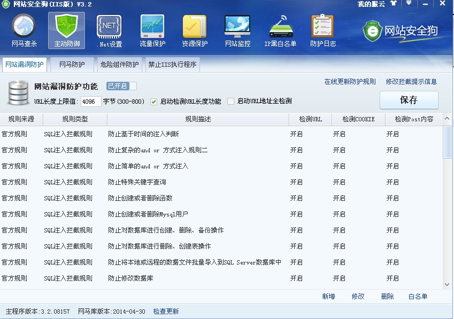Image resolution: width=454 pixels, height=319 pixels.
Task: Click 在线更新防护规则 link
Action: point(350,82)
